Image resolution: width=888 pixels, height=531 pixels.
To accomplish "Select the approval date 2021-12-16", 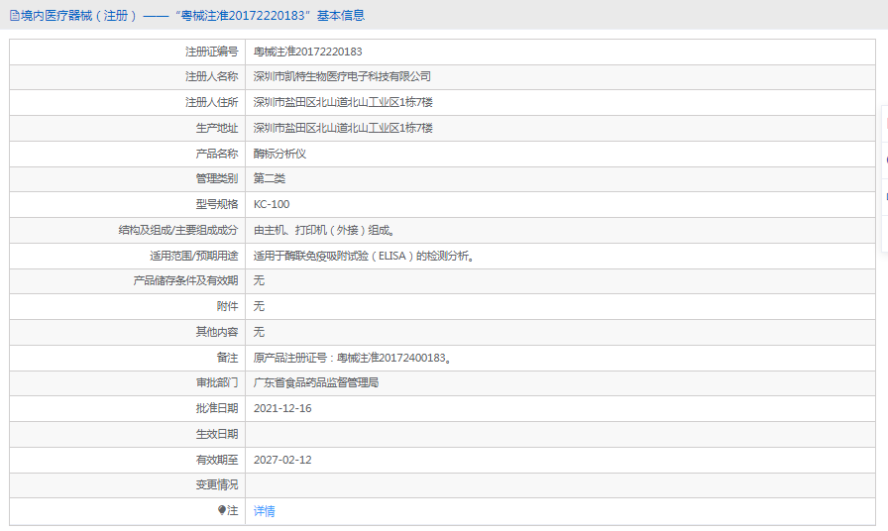I will 282,408.
